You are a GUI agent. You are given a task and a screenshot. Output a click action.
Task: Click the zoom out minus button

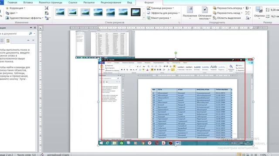(270, 155)
